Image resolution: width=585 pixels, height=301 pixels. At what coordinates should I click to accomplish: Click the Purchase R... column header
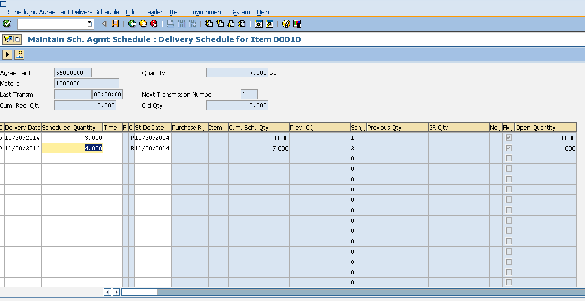coord(190,128)
